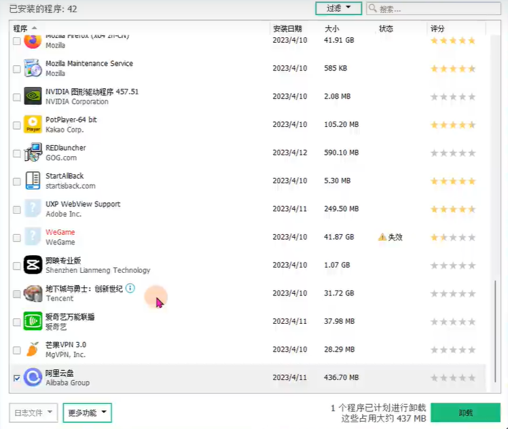The width and height of the screenshot is (508, 429).
Task: Click the PotPlayer-64 bit icon
Action: [x=33, y=124]
